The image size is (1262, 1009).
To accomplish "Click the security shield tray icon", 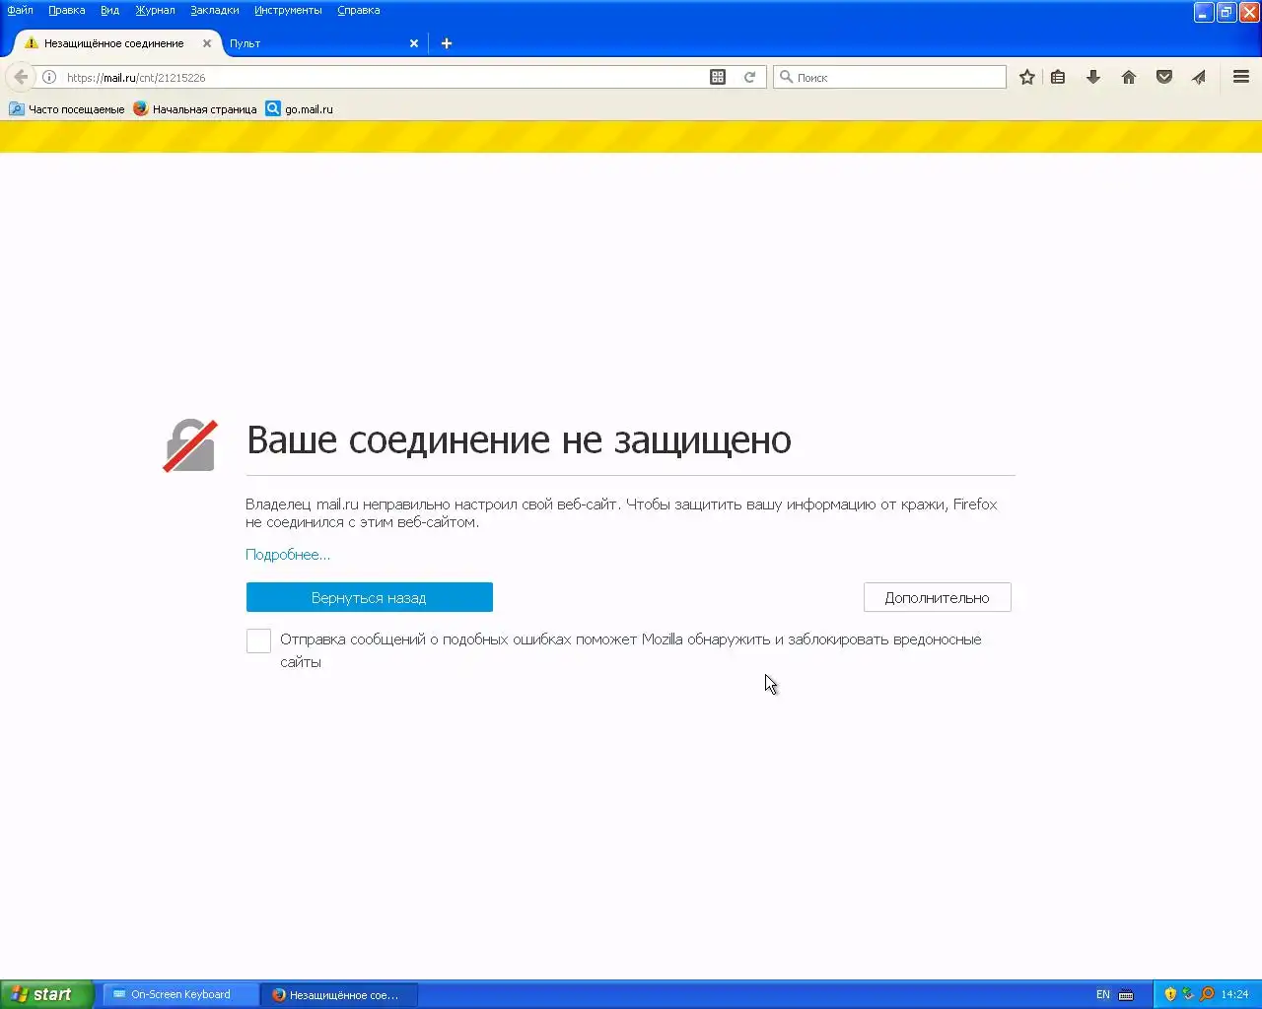I will (1170, 994).
